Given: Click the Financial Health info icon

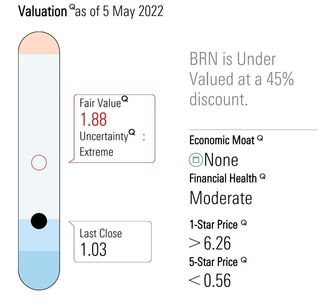Looking at the screenshot, I should click(x=262, y=176).
